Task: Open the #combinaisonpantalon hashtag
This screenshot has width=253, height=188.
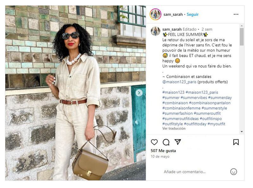Action: (210, 103)
